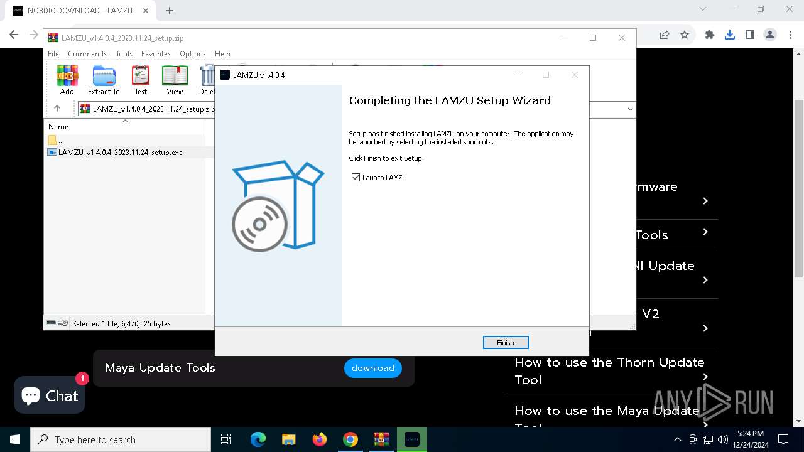Screen dimensions: 804x452
Task: Open the notification center icon
Action: [x=783, y=439]
